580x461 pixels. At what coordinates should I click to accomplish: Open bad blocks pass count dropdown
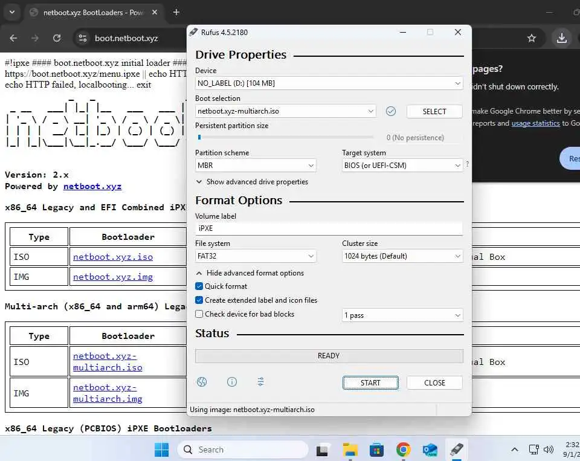(402, 315)
